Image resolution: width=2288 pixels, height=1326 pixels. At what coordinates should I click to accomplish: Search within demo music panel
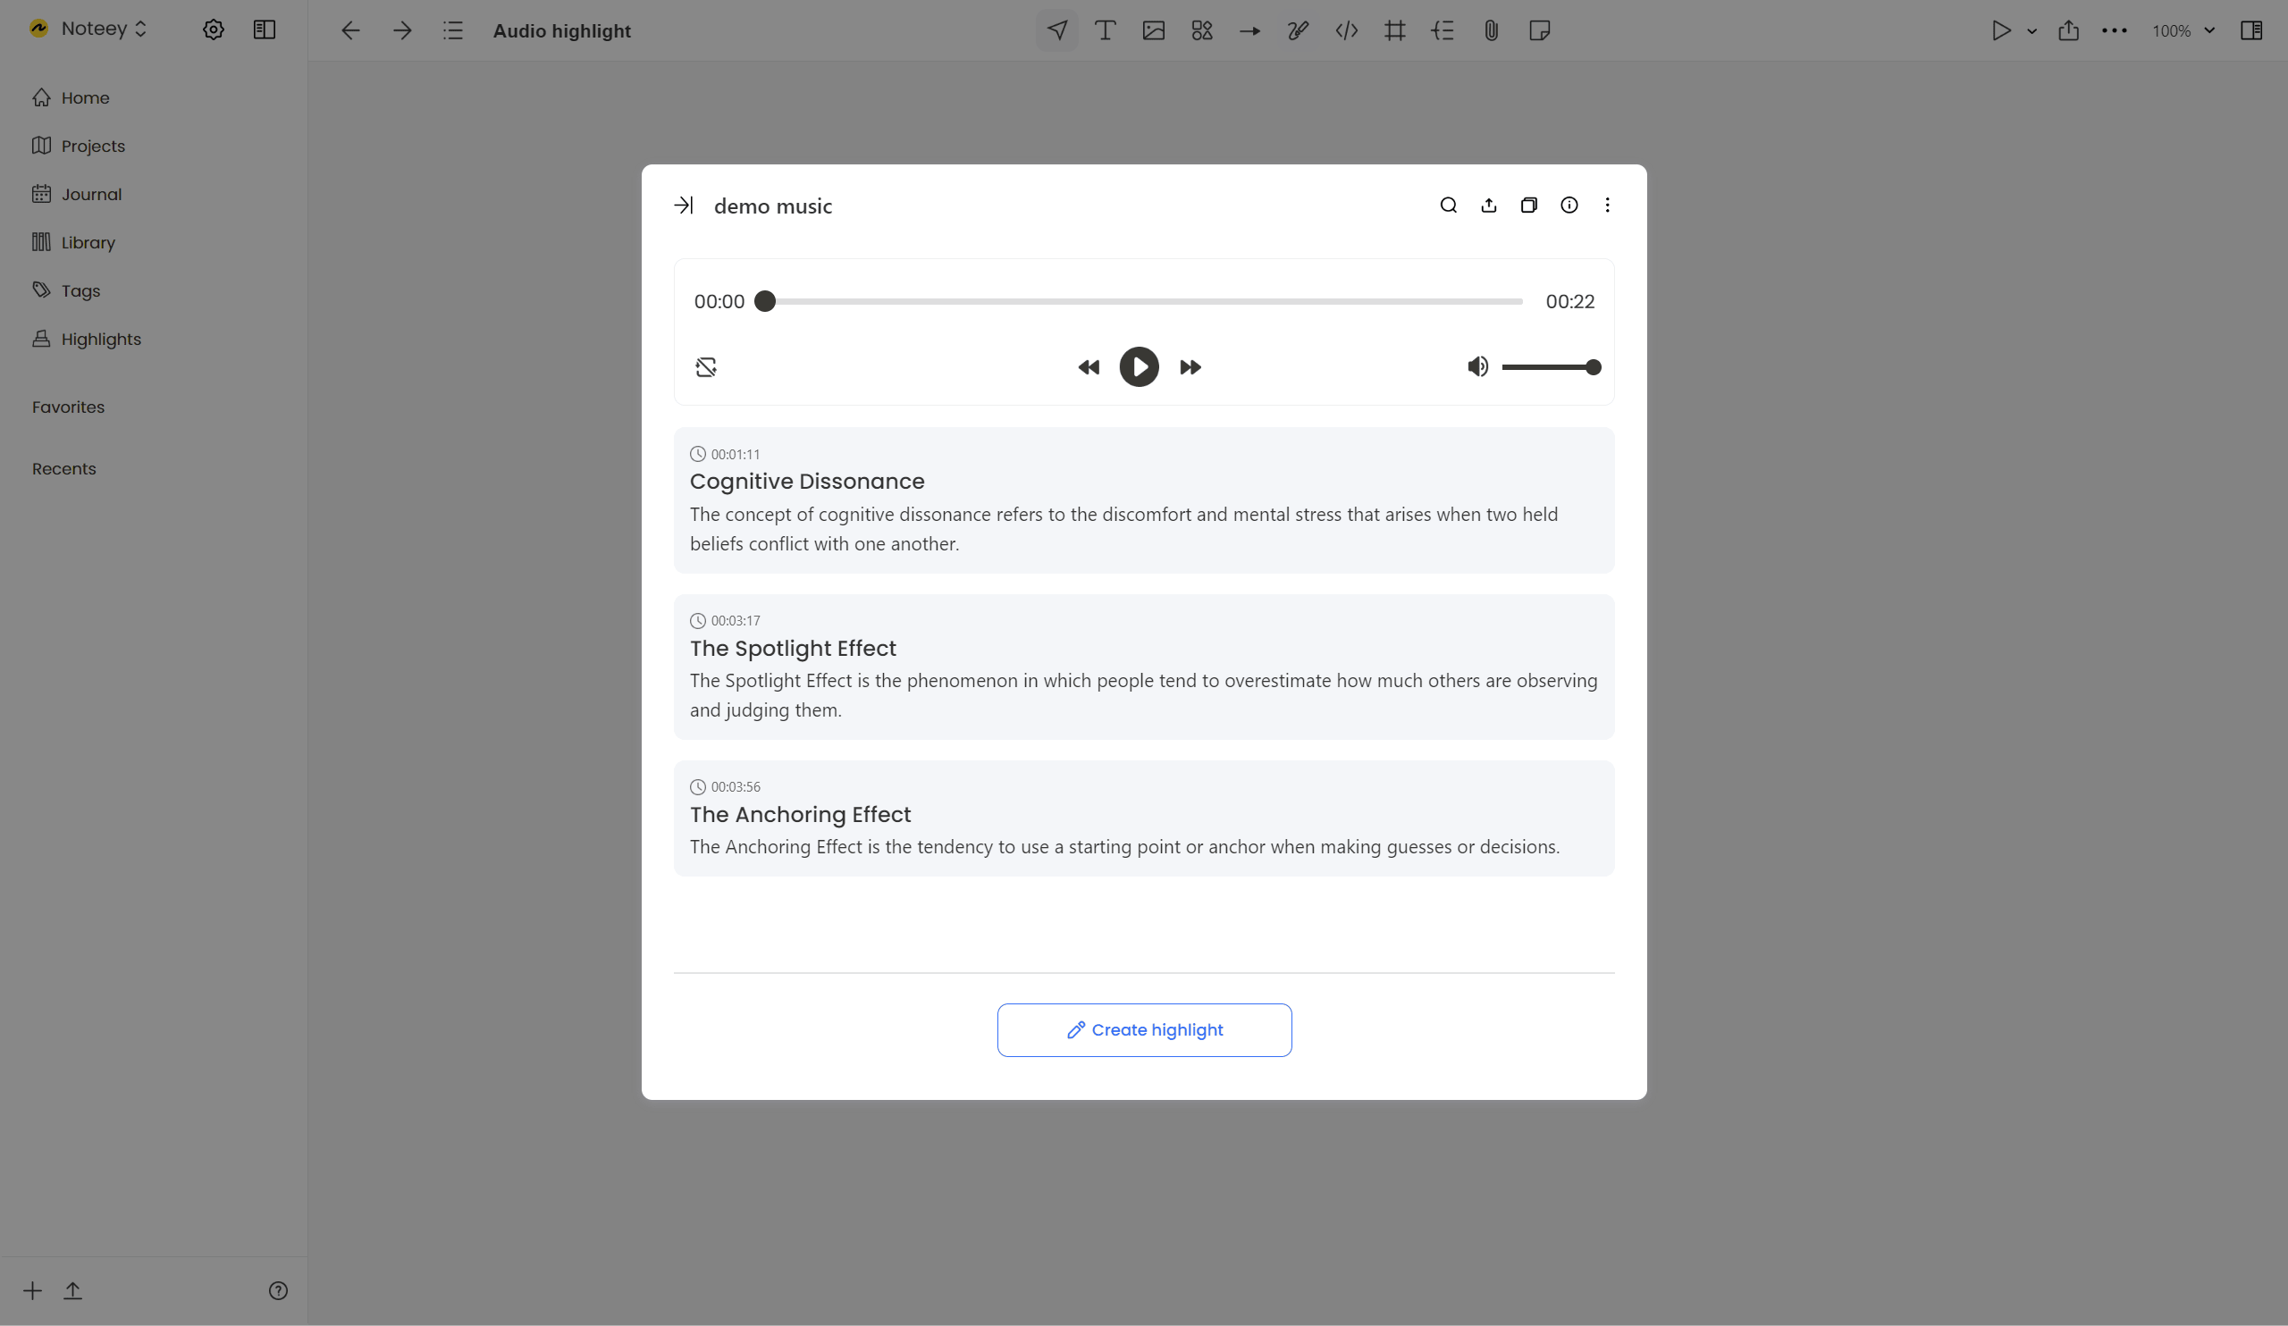(1448, 206)
